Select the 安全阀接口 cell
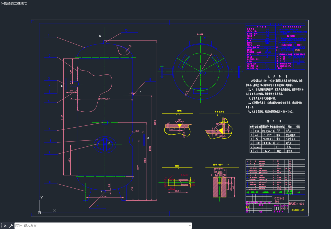Screen dimensions: 331x229 point(291,135)
